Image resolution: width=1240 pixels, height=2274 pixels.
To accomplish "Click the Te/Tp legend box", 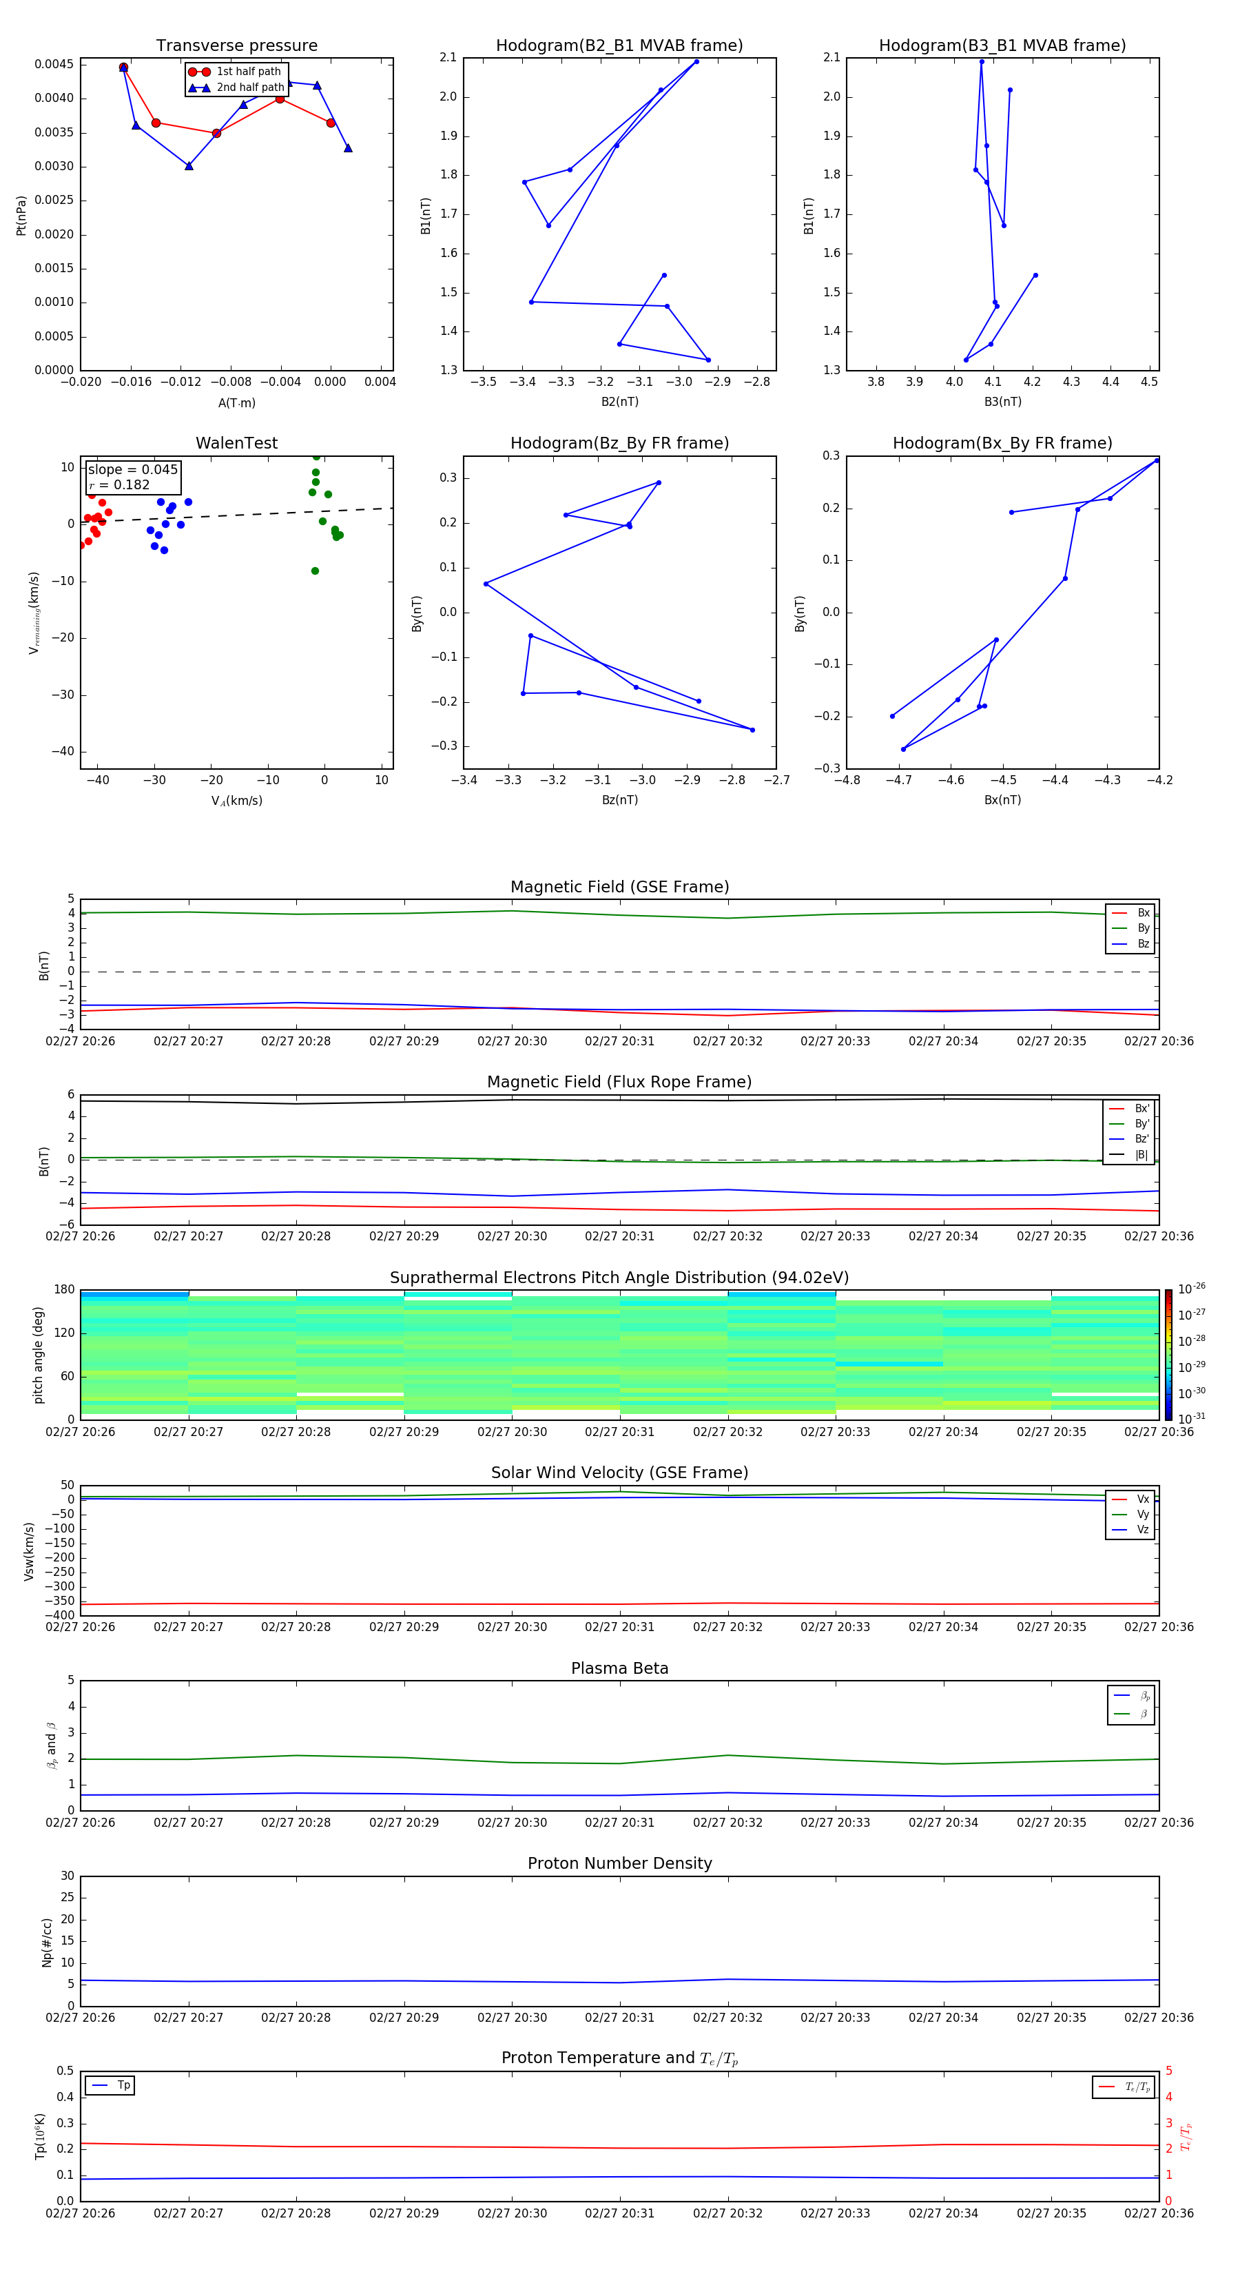I will point(1124,2087).
